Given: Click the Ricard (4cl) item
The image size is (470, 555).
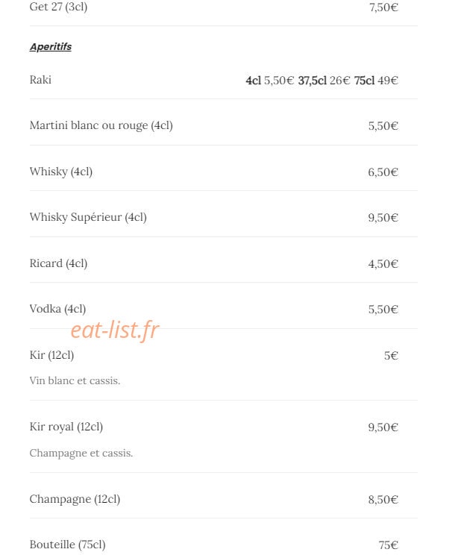Looking at the screenshot, I should [x=58, y=263].
